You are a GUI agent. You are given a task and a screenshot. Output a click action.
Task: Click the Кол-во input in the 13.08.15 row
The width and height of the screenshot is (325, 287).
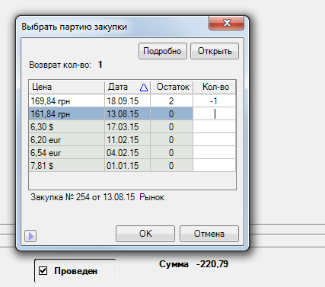(215, 114)
